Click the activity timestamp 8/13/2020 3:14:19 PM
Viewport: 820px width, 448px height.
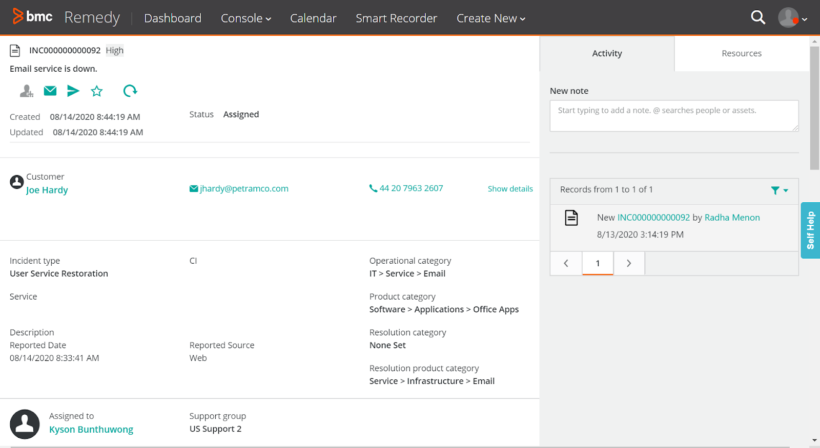point(640,234)
